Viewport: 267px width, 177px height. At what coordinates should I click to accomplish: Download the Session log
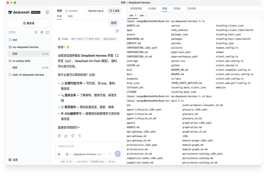pyautogui.click(x=96, y=11)
